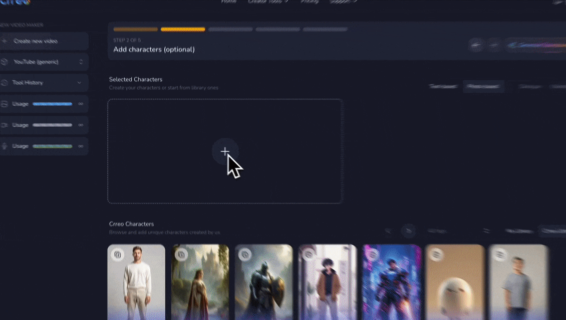Click the badge icon on the castle woman card

[181, 255]
